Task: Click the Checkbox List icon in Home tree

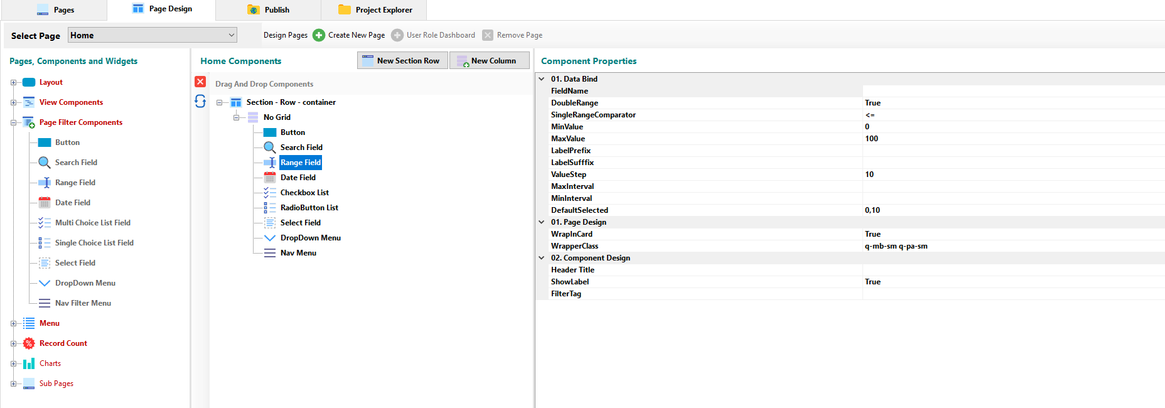Action: coord(270,193)
